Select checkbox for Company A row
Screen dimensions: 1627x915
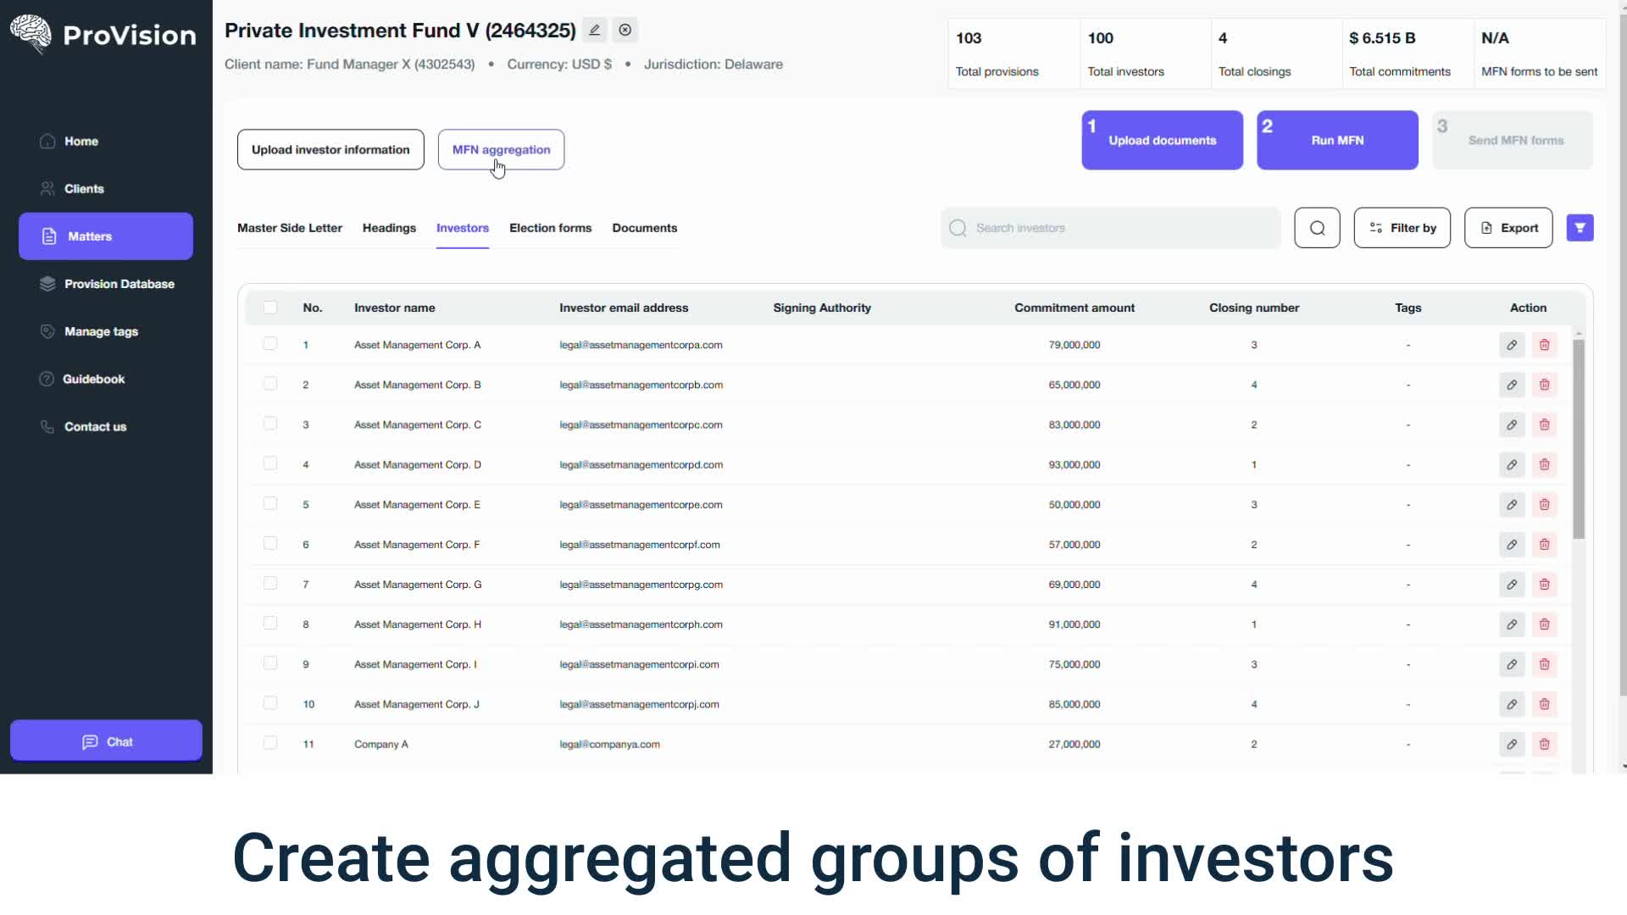pos(270,743)
